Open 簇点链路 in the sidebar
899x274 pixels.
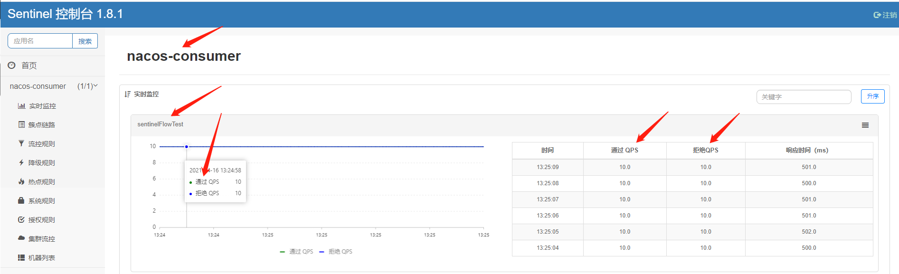(42, 125)
